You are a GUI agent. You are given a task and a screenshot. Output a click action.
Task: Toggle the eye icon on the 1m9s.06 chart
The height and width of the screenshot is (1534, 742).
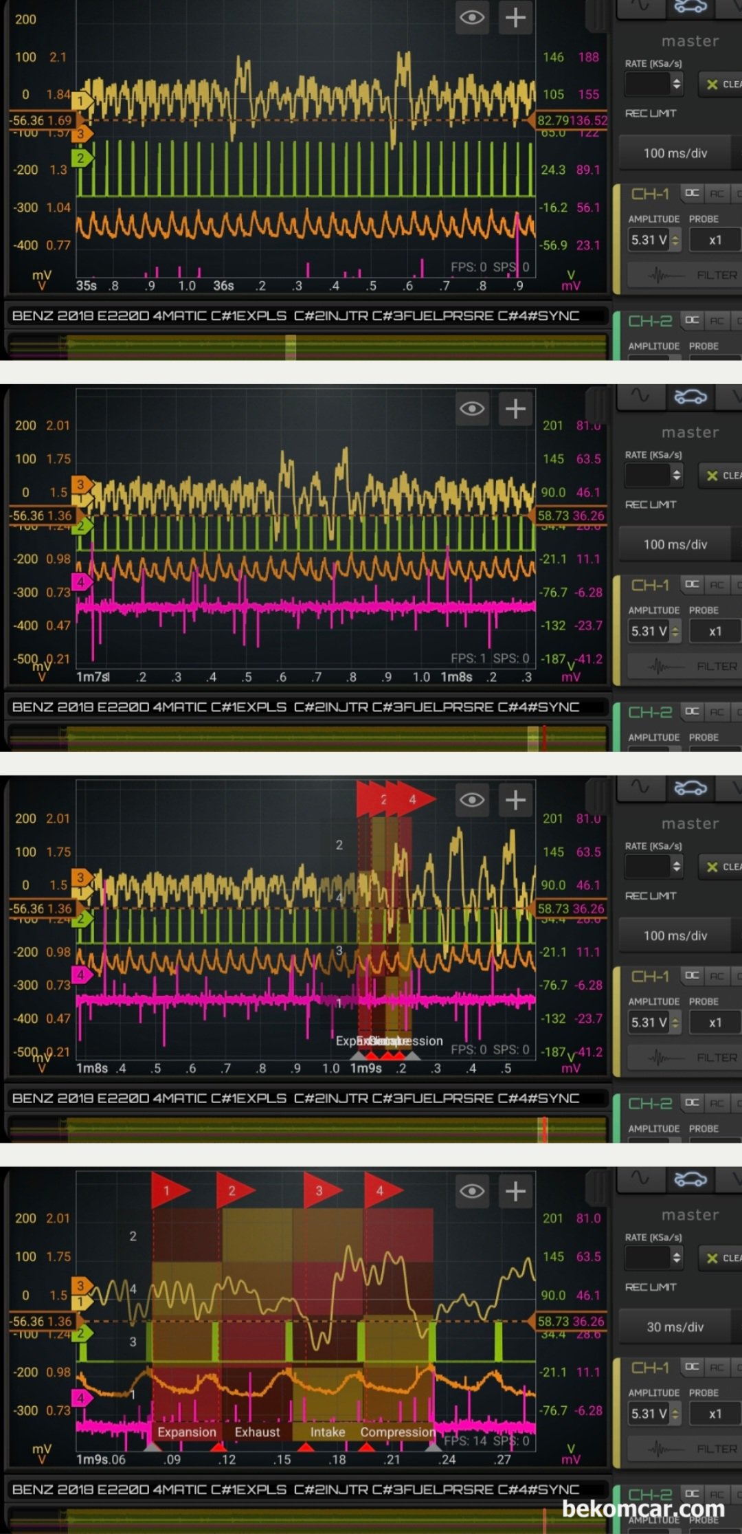coord(472,1191)
